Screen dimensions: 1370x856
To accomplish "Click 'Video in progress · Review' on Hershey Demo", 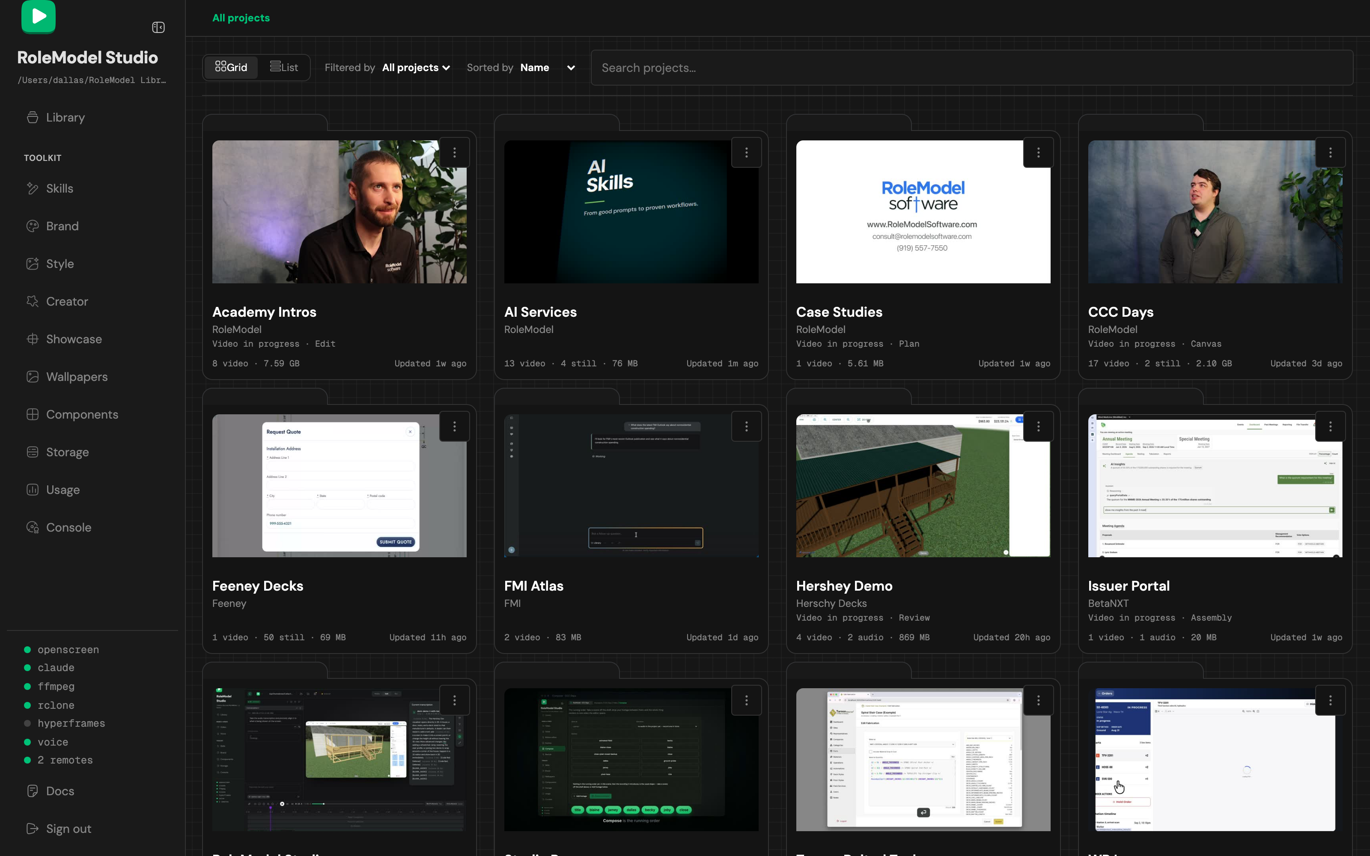I will 863,618.
